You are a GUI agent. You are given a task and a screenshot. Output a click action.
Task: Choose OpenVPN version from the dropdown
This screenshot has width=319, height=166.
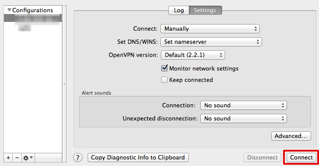[x=193, y=55]
